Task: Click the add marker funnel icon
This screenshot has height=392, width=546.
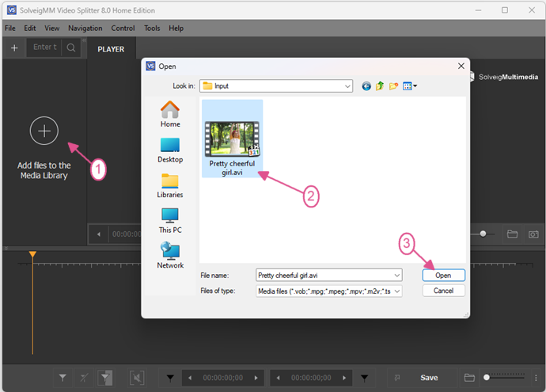Action: 63,378
